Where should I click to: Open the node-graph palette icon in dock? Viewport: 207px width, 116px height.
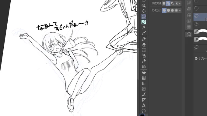(189, 15)
